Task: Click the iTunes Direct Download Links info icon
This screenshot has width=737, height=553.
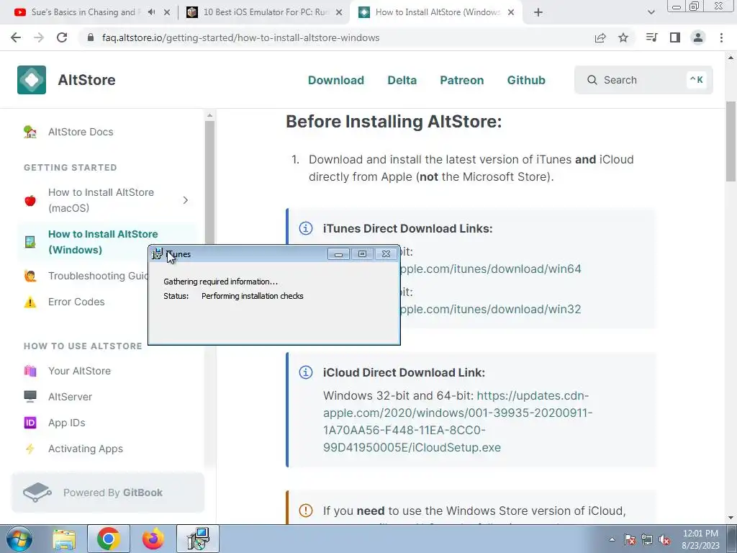Action: point(306,228)
